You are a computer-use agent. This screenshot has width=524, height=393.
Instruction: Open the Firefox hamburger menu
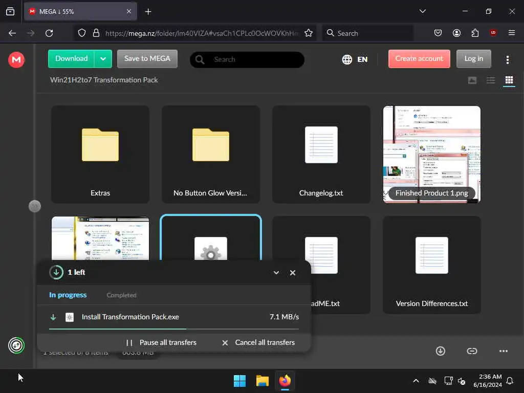tap(511, 33)
